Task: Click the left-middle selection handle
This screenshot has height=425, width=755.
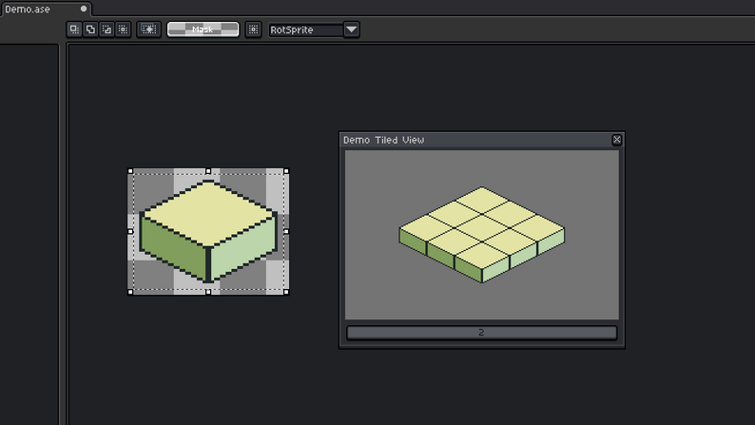Action: (x=130, y=231)
